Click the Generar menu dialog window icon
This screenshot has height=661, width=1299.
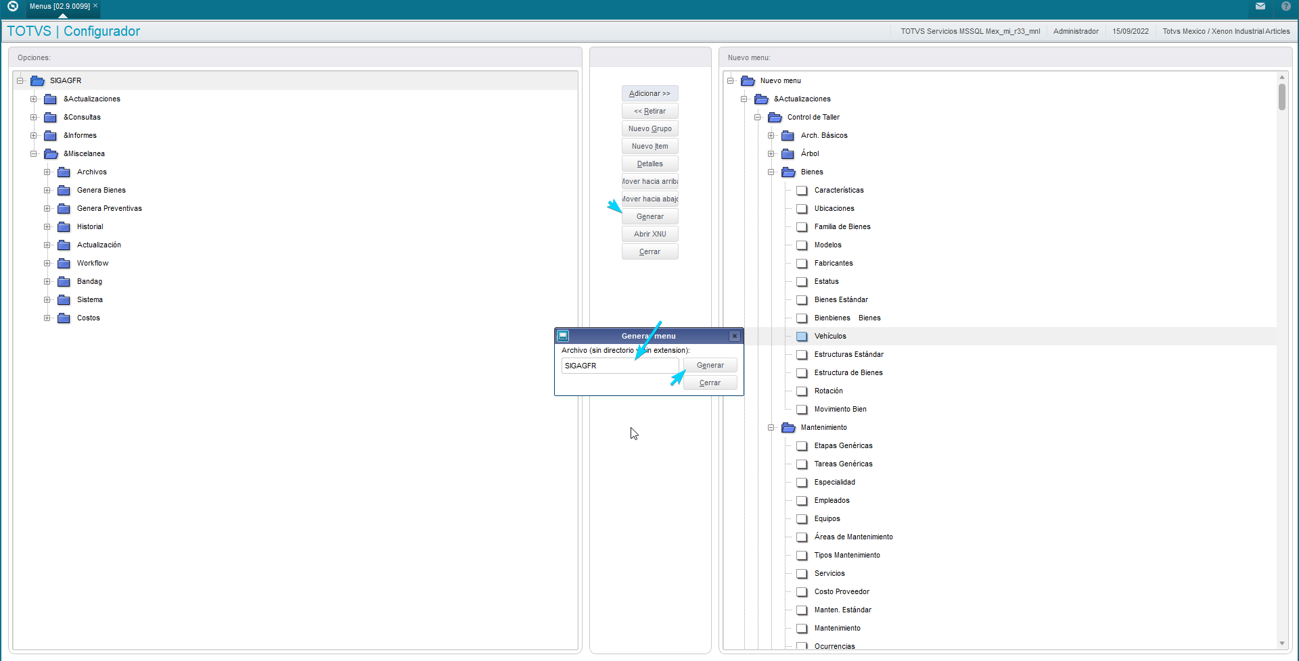(563, 335)
